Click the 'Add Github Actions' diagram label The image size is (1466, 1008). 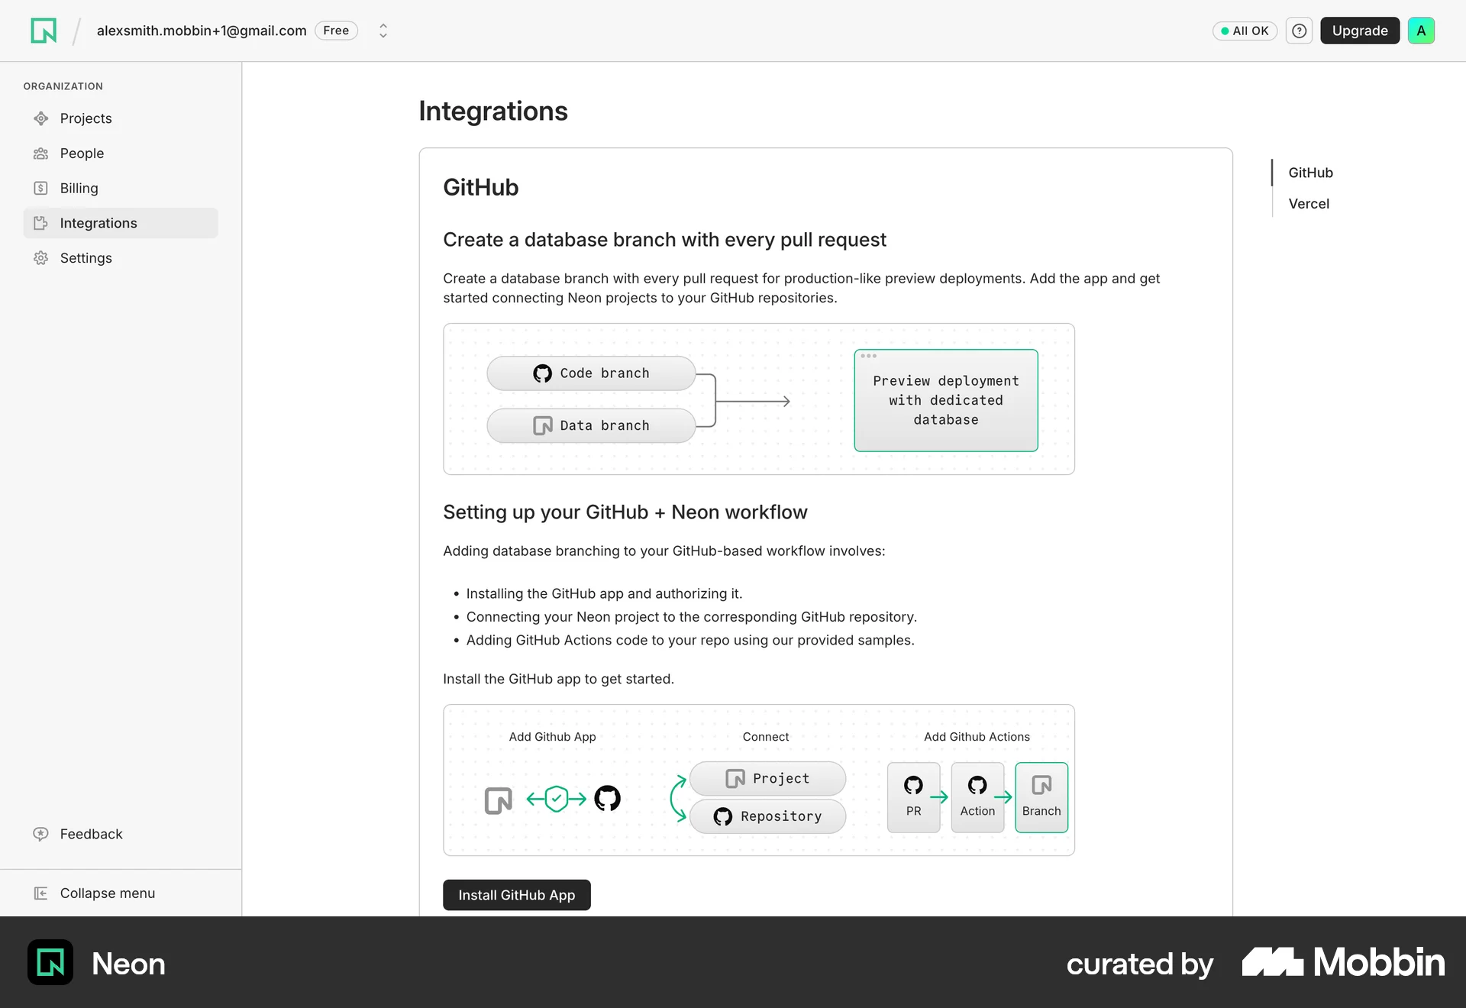[977, 737]
